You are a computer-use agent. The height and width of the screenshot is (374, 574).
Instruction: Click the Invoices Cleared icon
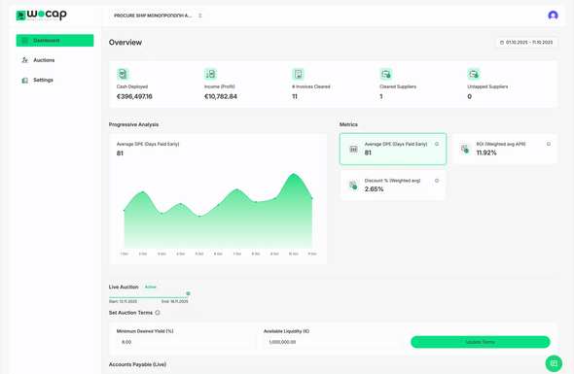[x=298, y=74]
